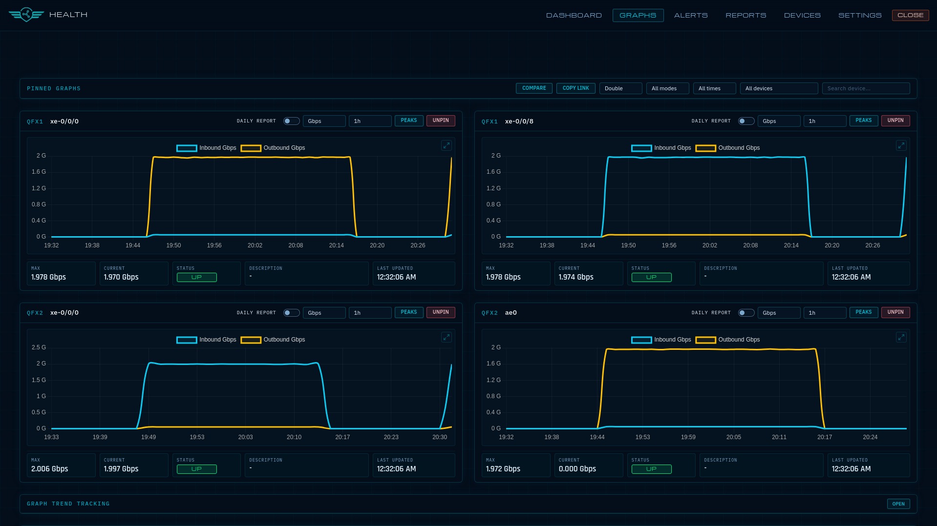Click the 0.000 Gbps current value
Screen dimensions: 937x526
577,469
